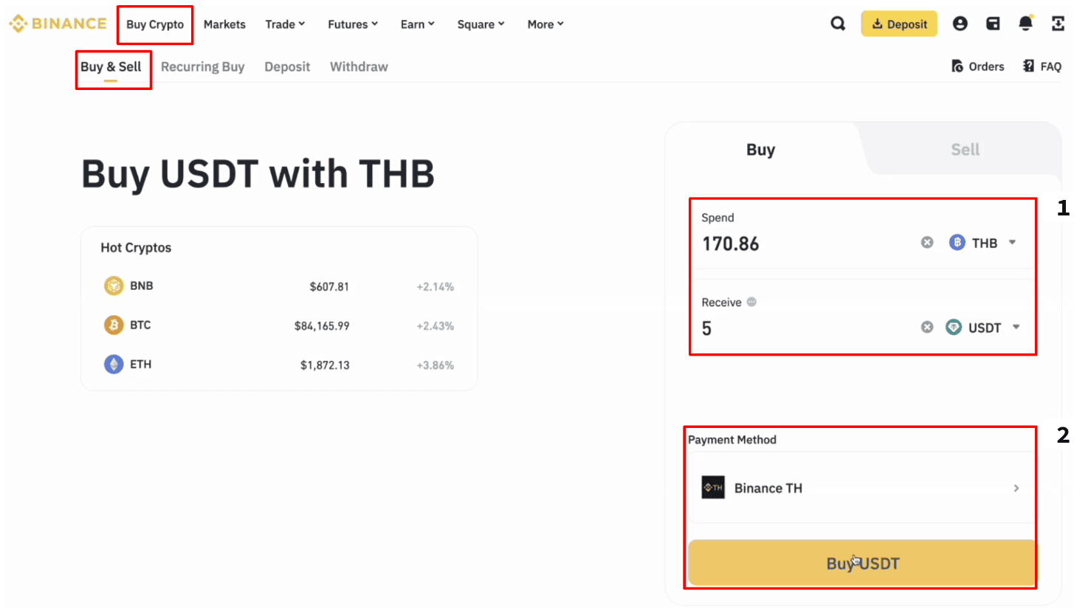
Task: Clear the Receive amount field
Action: pyautogui.click(x=927, y=327)
